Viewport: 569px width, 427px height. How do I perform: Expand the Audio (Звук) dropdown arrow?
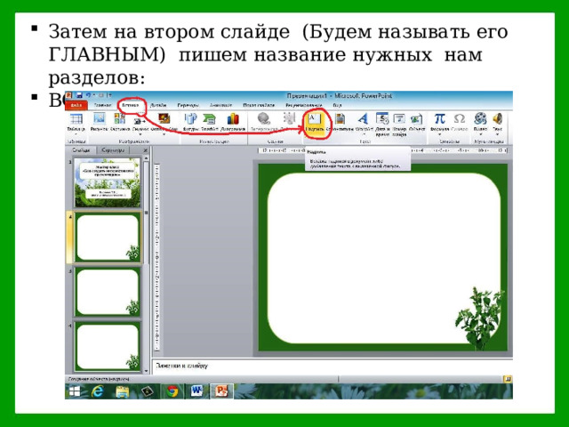[498, 134]
